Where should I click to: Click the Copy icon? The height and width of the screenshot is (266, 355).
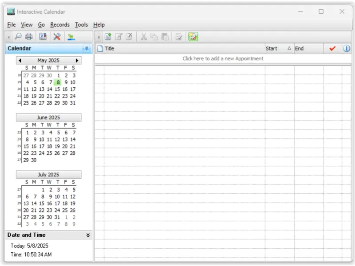point(154,37)
